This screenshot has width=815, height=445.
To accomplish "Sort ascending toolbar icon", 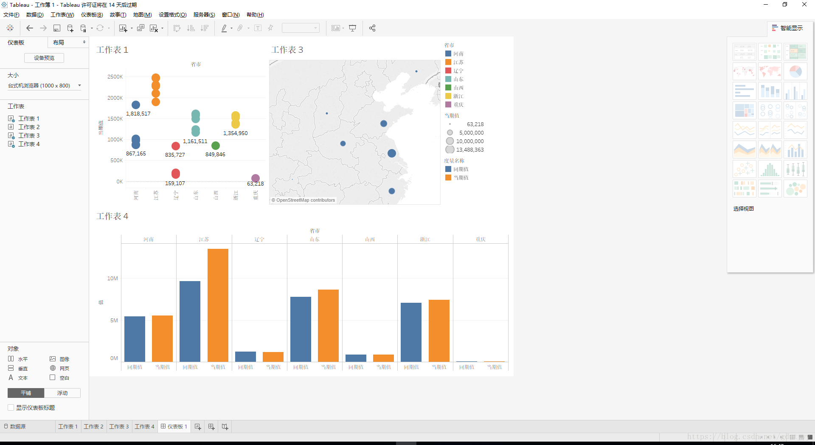I will tap(191, 28).
